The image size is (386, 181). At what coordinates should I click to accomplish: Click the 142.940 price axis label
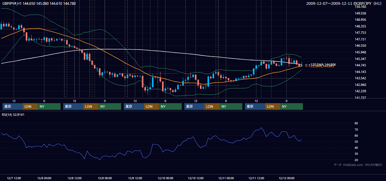(360, 85)
